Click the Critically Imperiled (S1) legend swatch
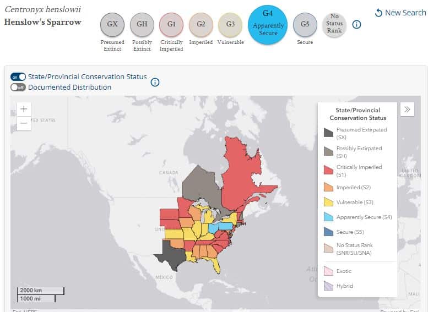This screenshot has width=428, height=312. click(328, 169)
